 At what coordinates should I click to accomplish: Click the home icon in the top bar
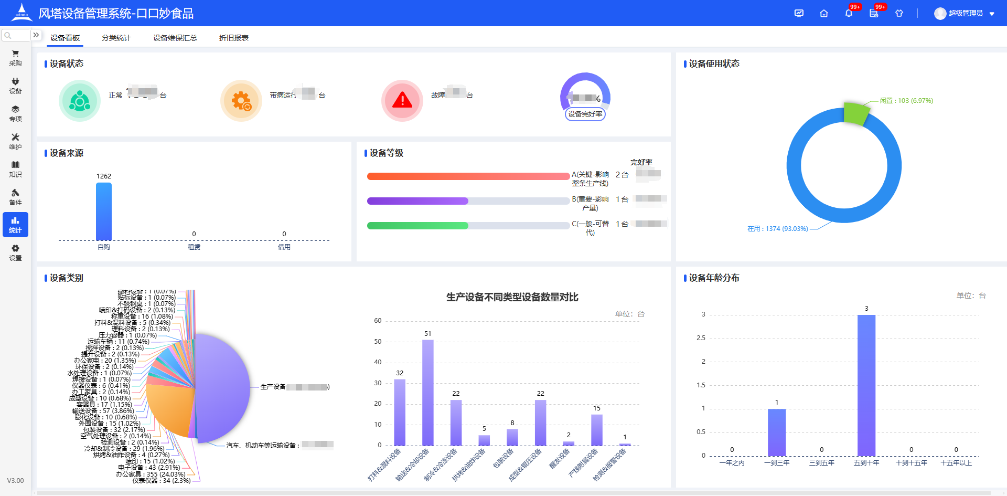[x=823, y=13]
